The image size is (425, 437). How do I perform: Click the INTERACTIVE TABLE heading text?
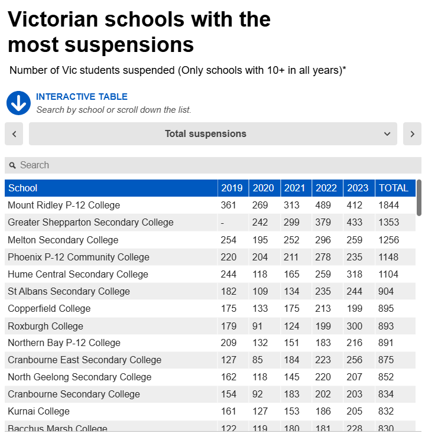pyautogui.click(x=82, y=97)
